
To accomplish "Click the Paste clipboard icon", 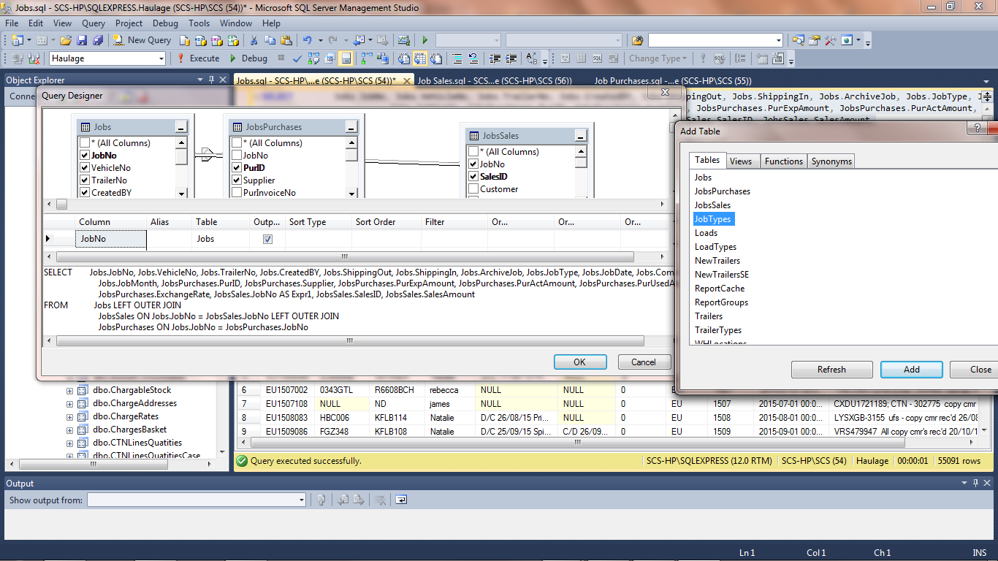I will point(286,40).
